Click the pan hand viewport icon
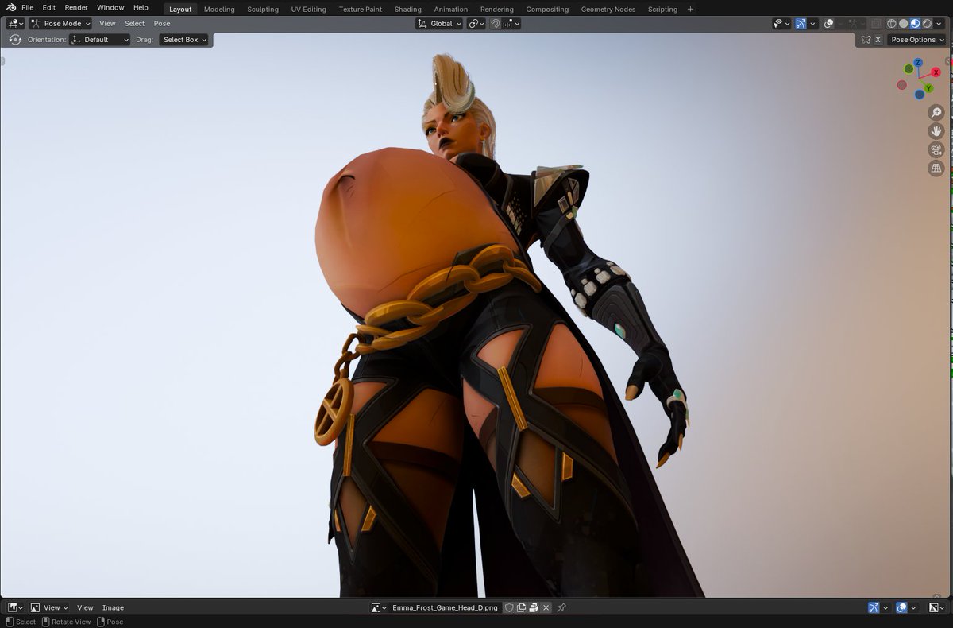This screenshot has height=628, width=953. click(x=936, y=131)
